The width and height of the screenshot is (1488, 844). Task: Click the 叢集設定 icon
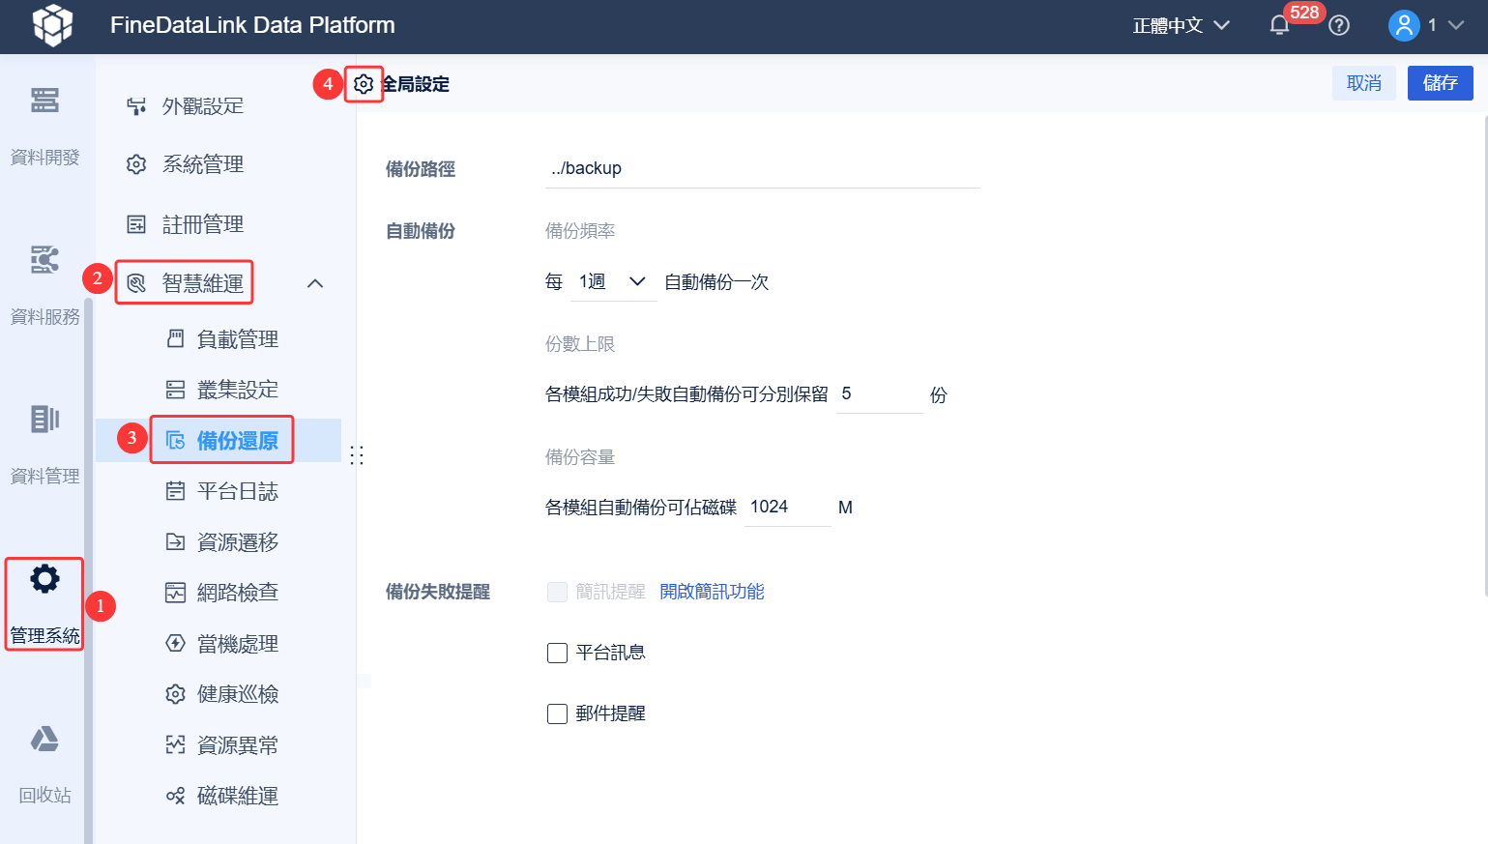click(x=175, y=390)
